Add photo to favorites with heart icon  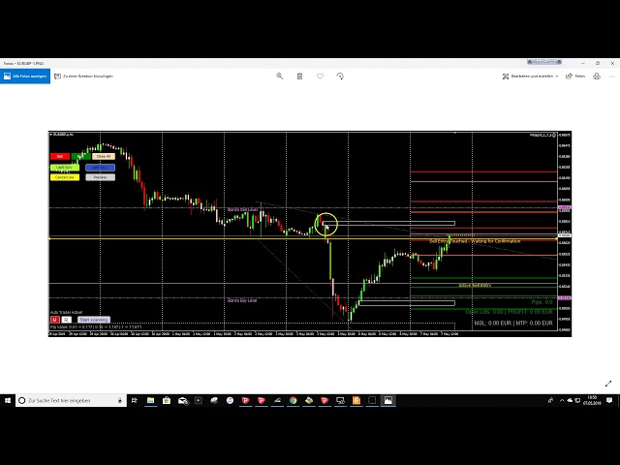pyautogui.click(x=320, y=76)
